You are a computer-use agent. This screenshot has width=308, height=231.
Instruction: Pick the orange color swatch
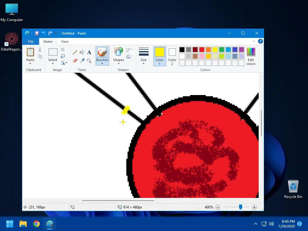[208, 50]
